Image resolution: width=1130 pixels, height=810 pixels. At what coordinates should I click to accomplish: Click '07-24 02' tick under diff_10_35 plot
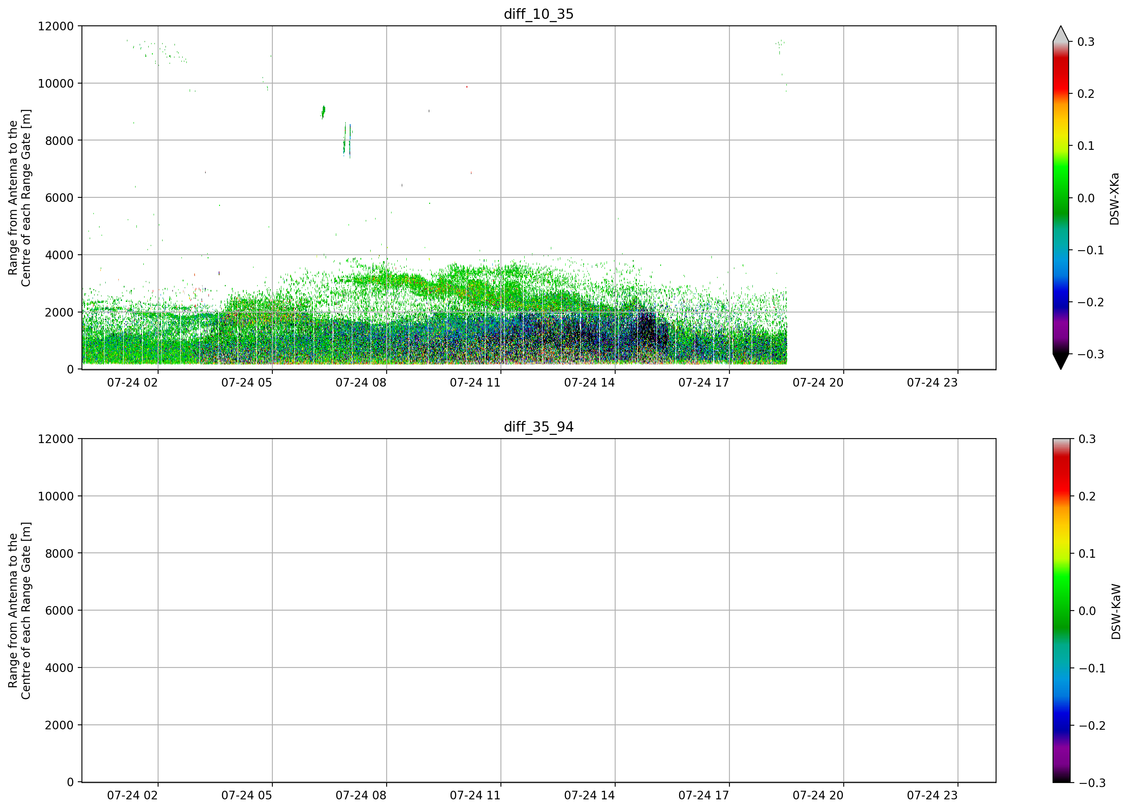tap(133, 382)
